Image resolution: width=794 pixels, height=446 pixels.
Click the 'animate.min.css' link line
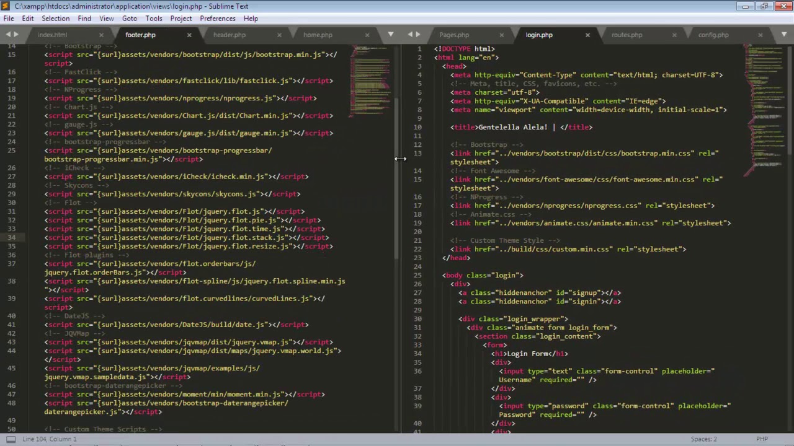pos(591,224)
